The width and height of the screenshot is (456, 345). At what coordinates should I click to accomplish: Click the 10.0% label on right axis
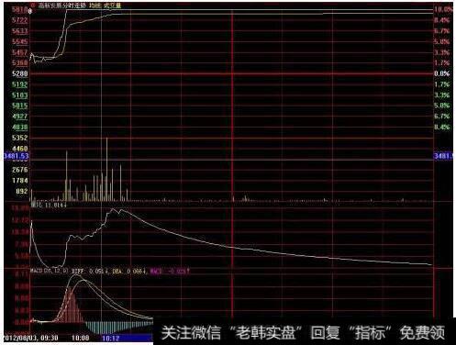[x=443, y=9]
